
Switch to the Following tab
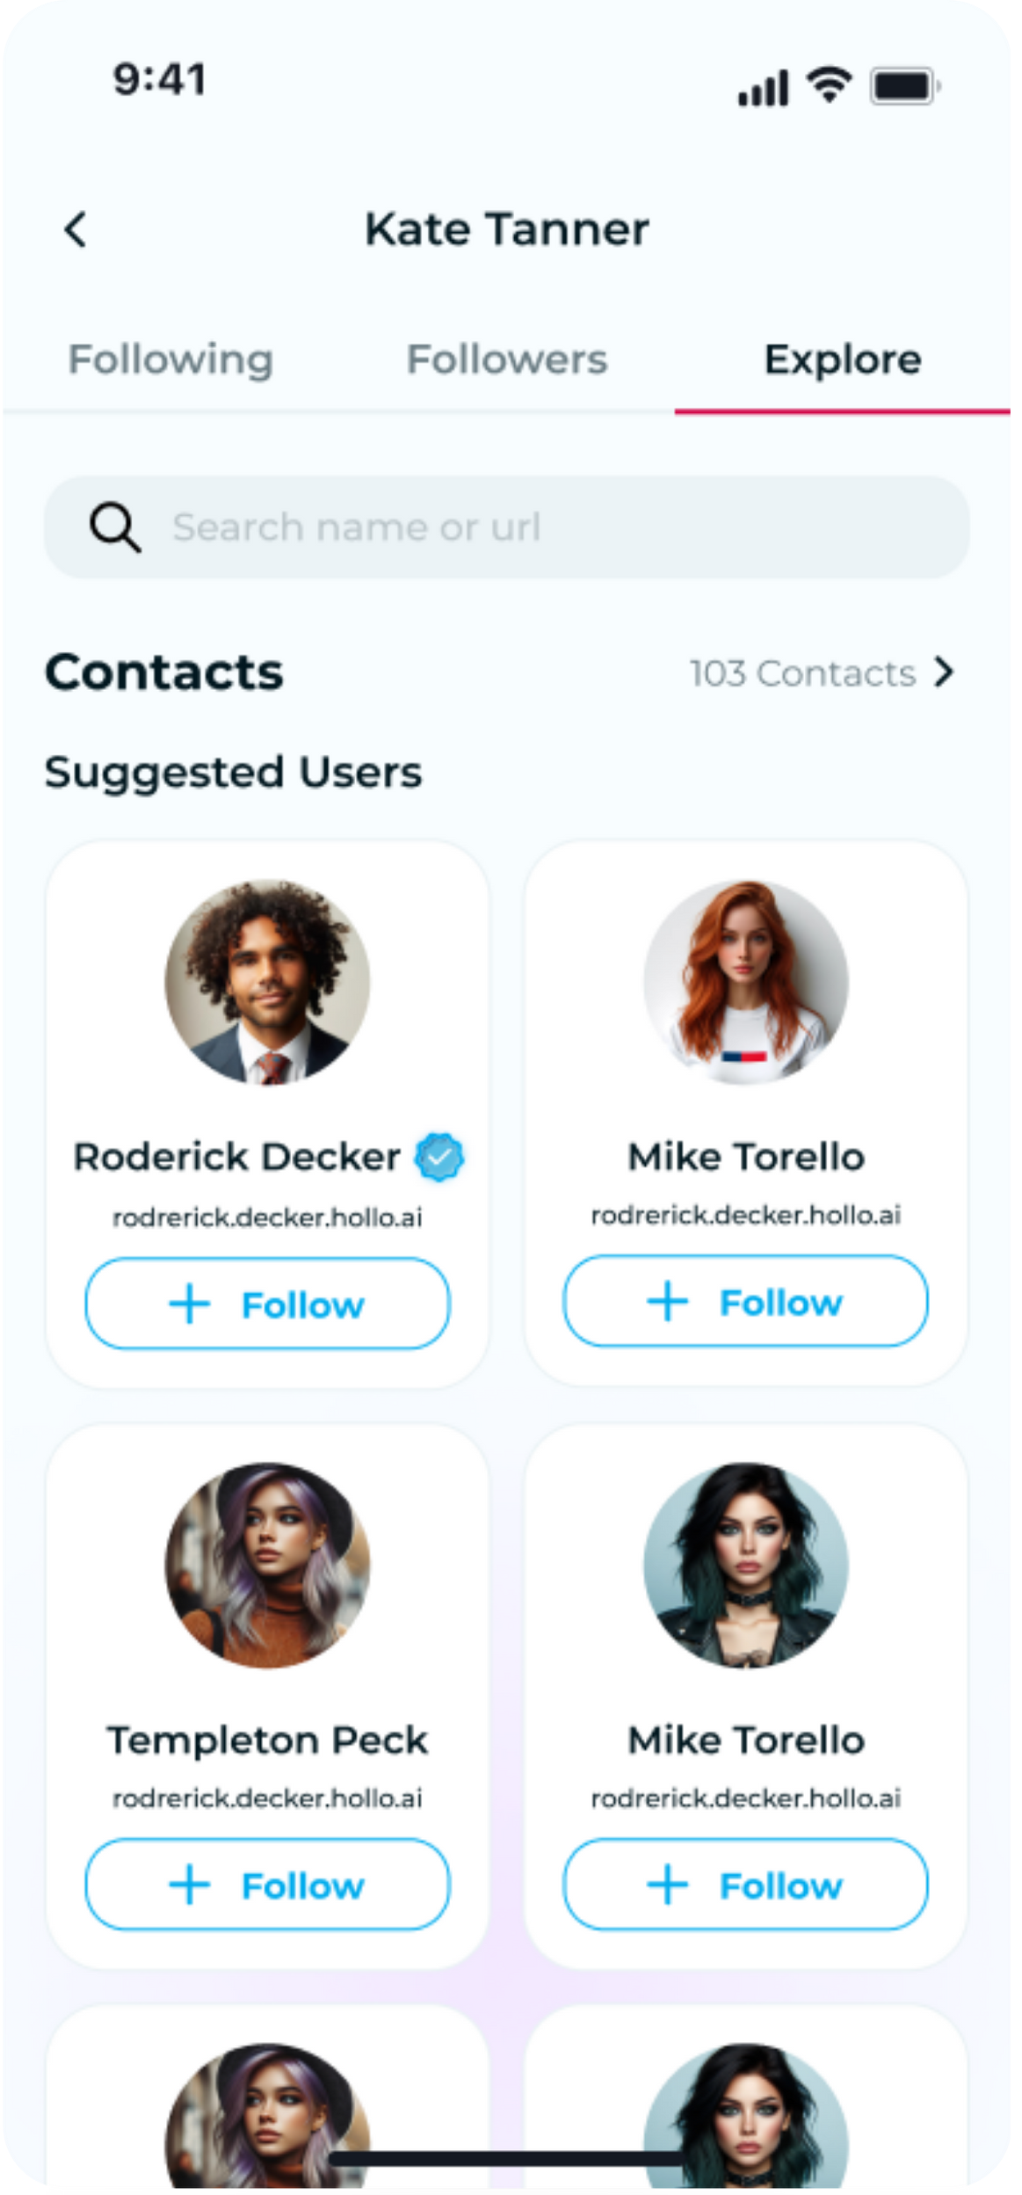[170, 360]
